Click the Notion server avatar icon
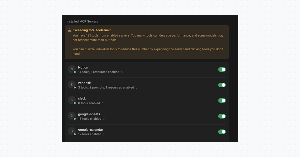The image size is (300, 157). click(72, 69)
